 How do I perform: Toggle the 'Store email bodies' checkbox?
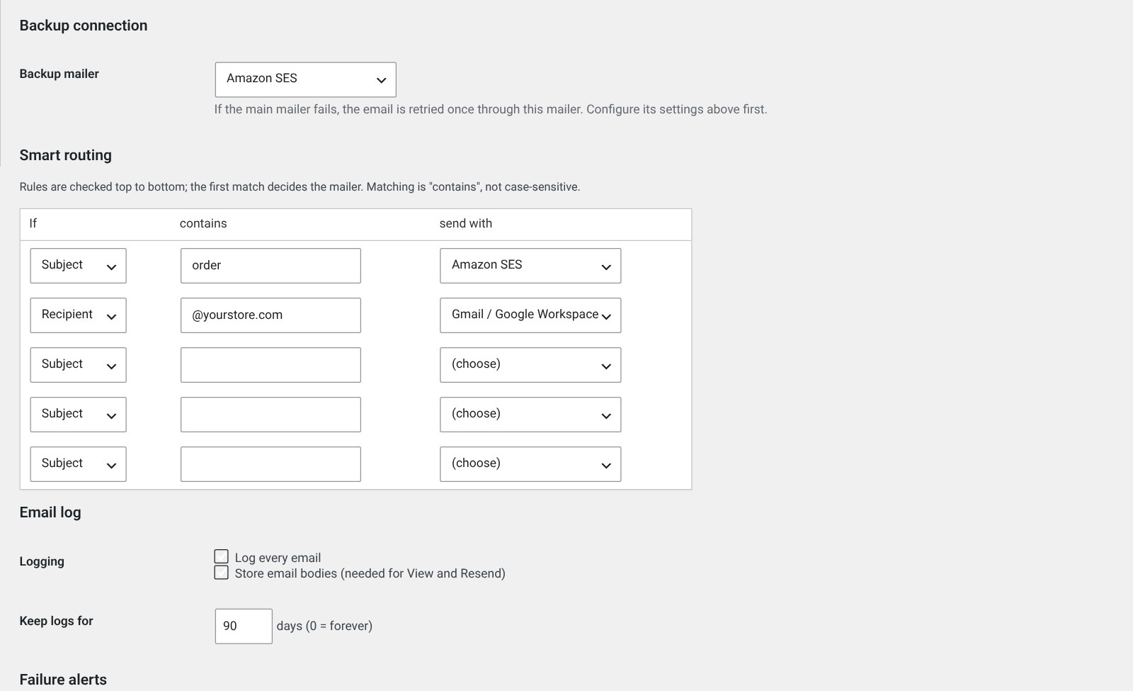[x=222, y=573]
